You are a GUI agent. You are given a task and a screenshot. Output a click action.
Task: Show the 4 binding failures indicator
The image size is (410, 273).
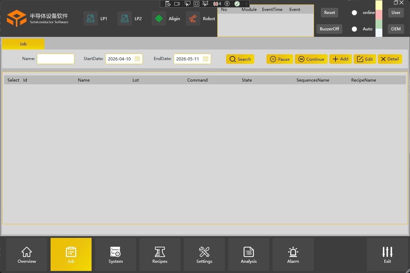[217, 4]
